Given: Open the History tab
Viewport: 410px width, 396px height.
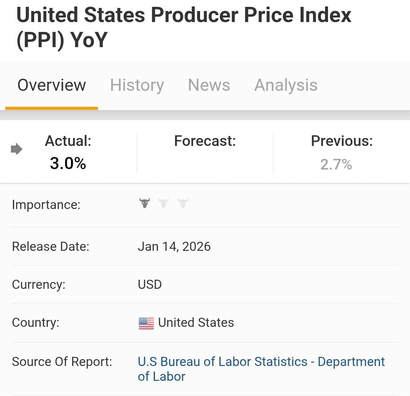Looking at the screenshot, I should [137, 85].
